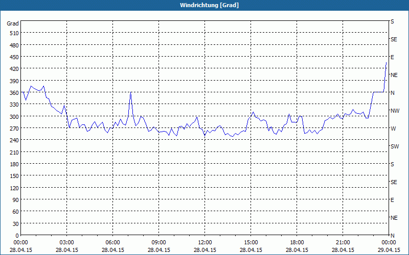Select the 510 y-axis value
Image resolution: width=409 pixels, height=255 pixels.
point(14,33)
